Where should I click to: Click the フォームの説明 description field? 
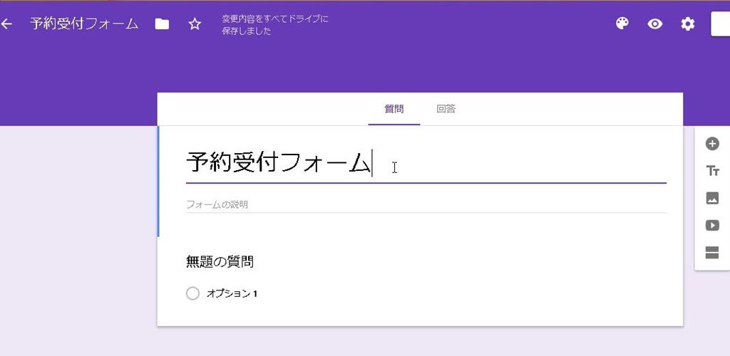(x=426, y=204)
